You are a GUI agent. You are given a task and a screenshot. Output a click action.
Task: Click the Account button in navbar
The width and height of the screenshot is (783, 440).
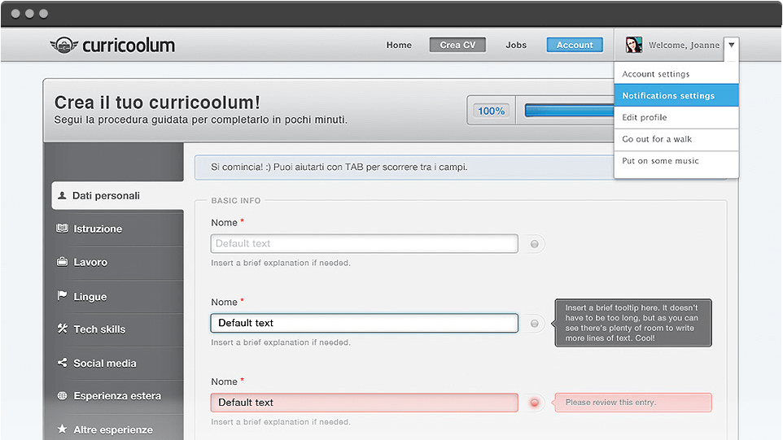point(575,46)
